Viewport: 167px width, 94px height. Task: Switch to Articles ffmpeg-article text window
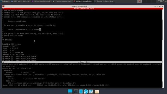tap(62, 1)
